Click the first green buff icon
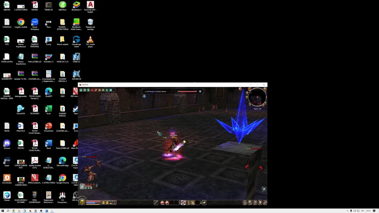This screenshot has height=213, width=379. coord(81,90)
